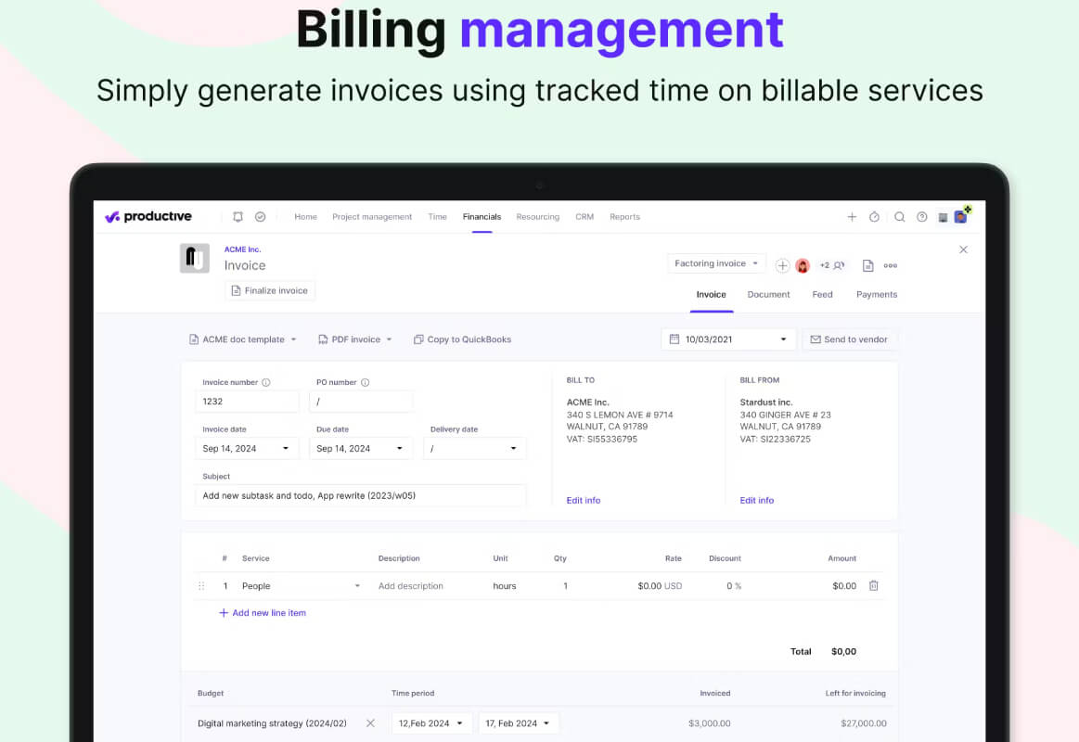Click the $27,000.00 left for invoicing value
The image size is (1079, 742).
pyautogui.click(x=864, y=723)
